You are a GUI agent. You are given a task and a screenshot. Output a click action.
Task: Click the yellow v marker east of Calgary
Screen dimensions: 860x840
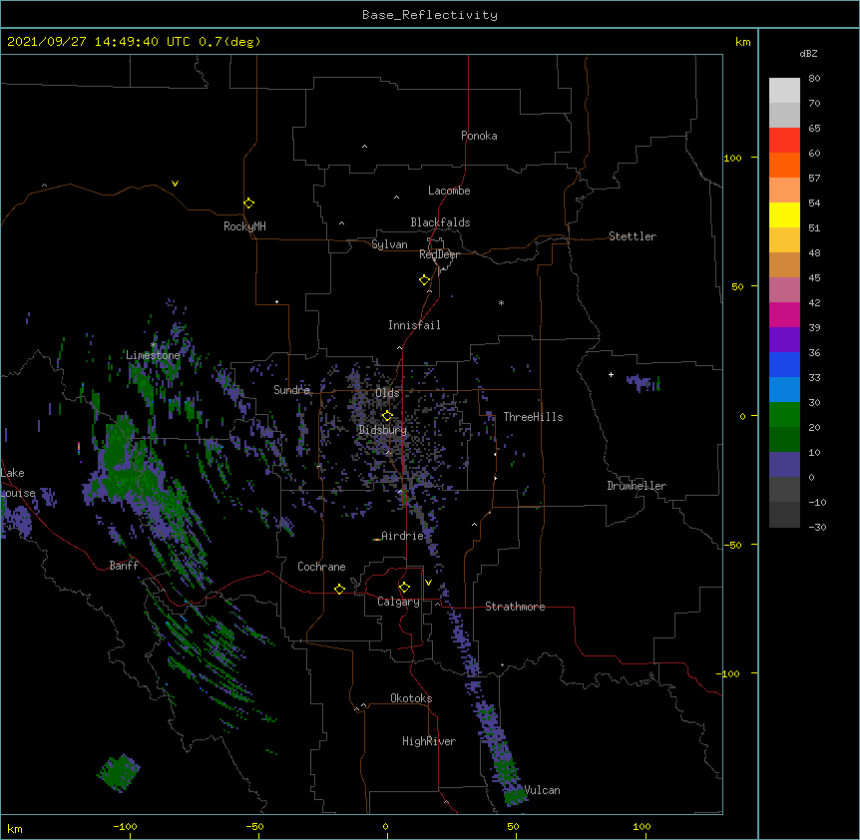(x=428, y=583)
